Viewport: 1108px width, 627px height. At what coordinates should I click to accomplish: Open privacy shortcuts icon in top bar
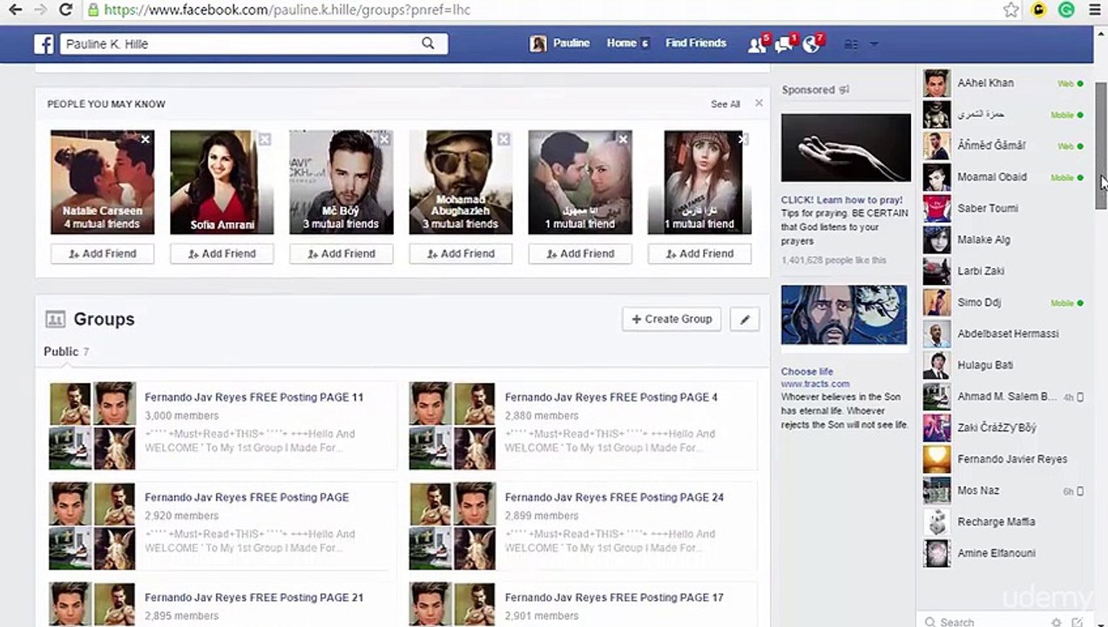coord(852,44)
